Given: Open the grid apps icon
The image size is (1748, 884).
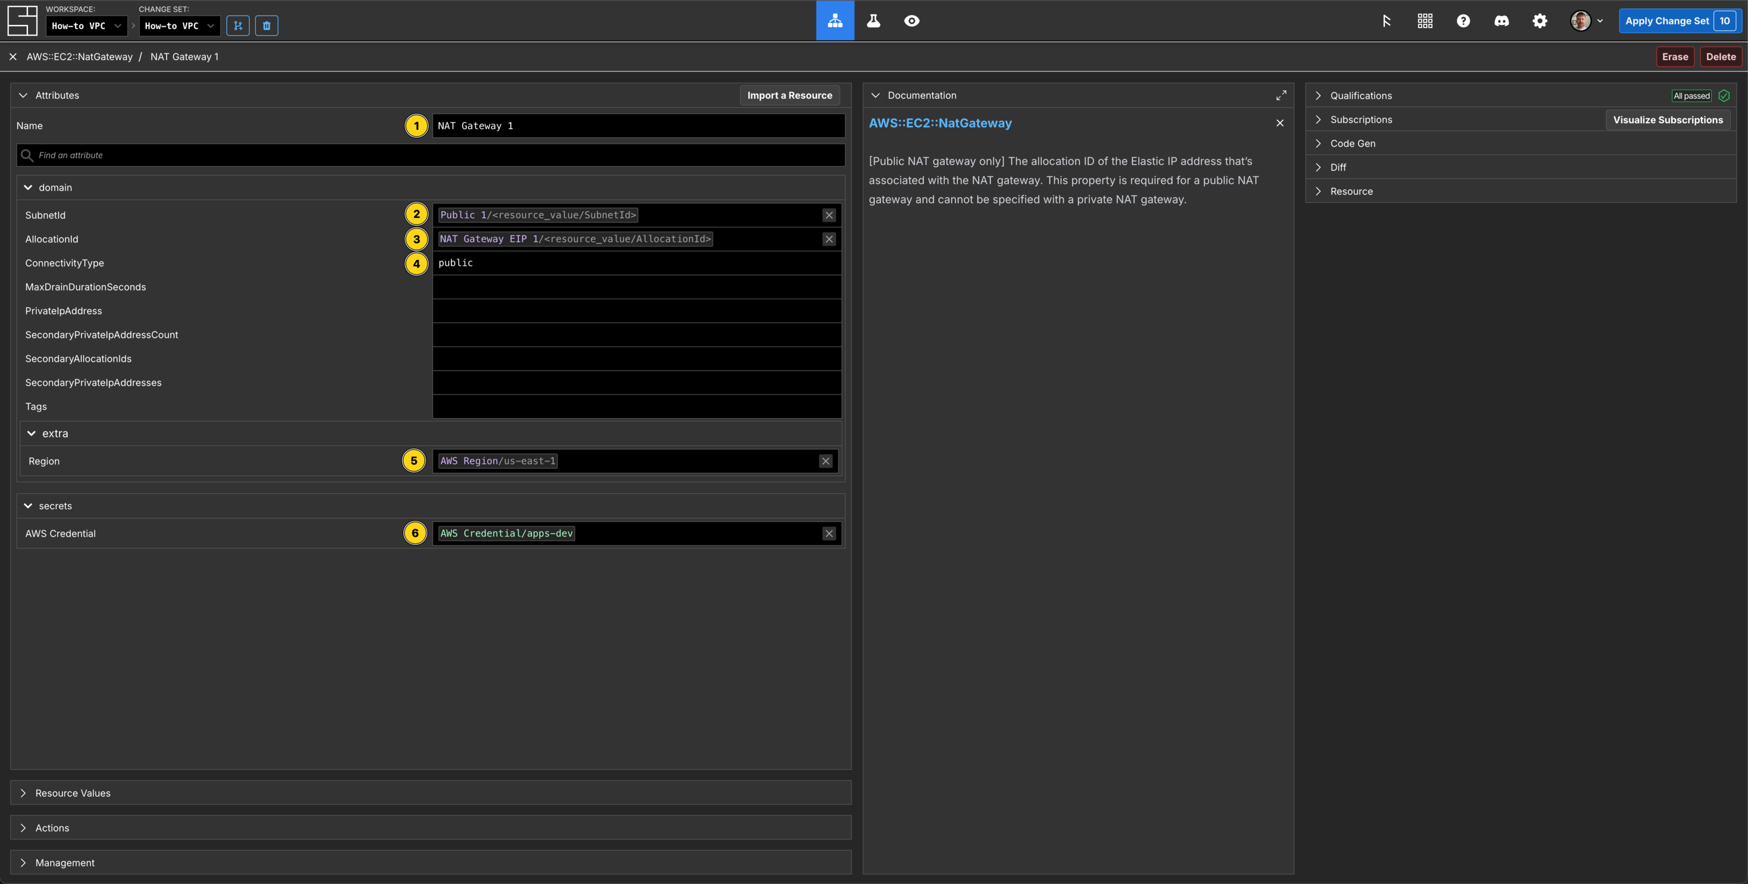Looking at the screenshot, I should [x=1425, y=21].
